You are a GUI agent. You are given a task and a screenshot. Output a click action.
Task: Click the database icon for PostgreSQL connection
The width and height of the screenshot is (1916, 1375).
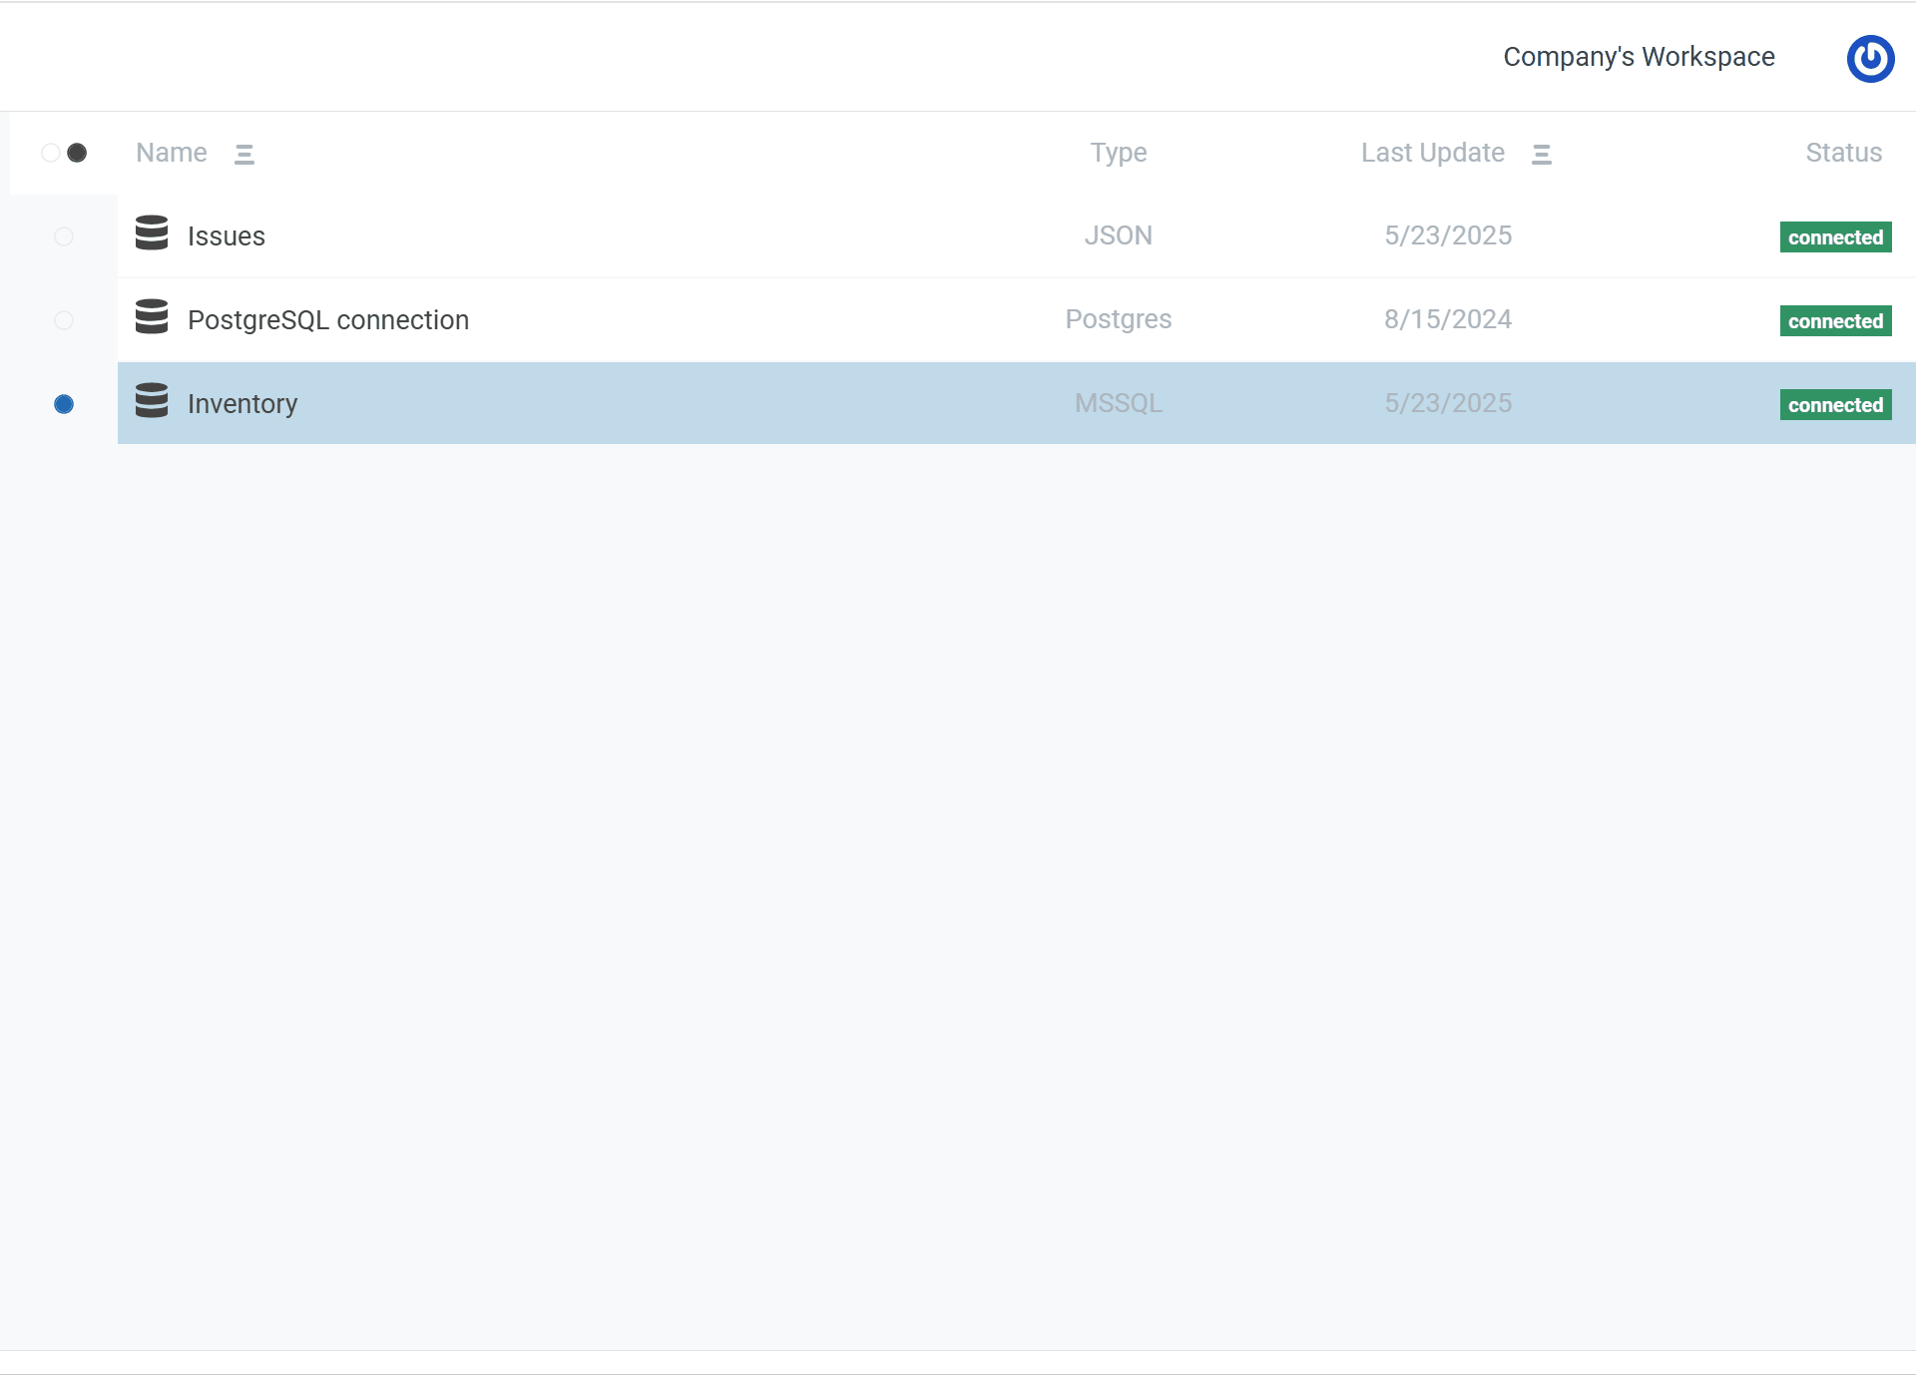click(x=152, y=316)
